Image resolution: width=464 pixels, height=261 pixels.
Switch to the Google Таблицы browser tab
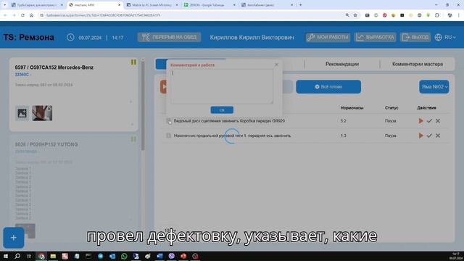point(210,5)
